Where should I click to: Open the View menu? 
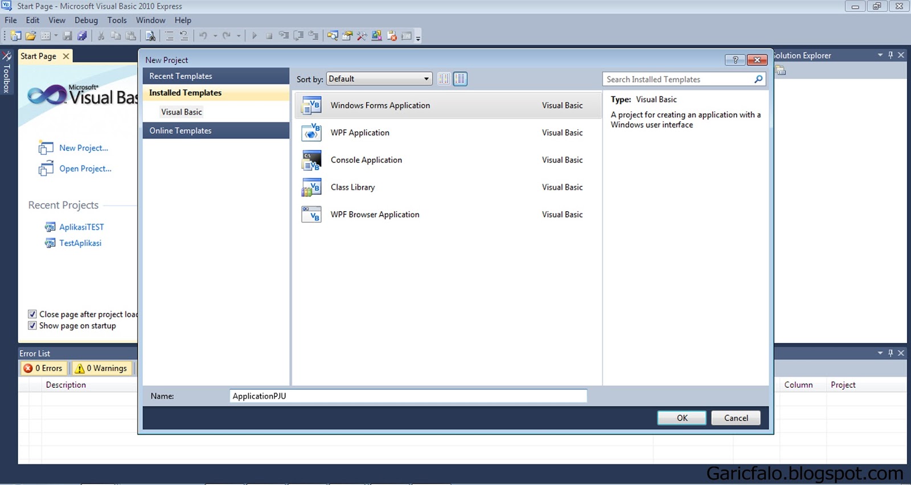[57, 20]
